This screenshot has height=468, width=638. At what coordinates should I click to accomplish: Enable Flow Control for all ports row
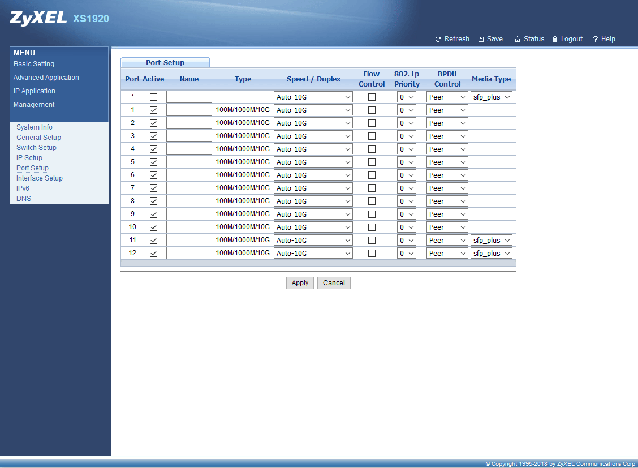click(372, 97)
